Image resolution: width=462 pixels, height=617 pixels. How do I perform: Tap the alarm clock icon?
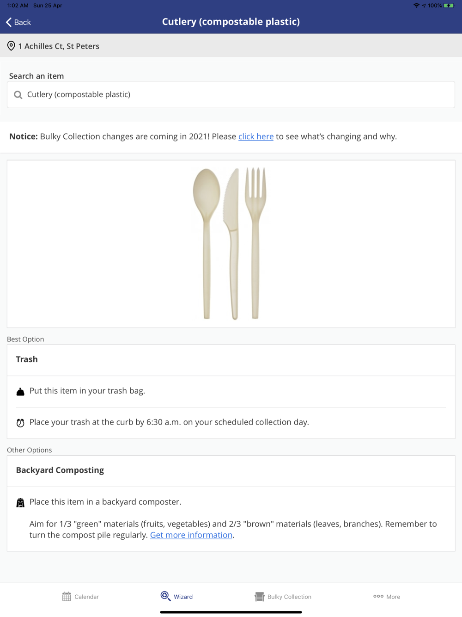pyautogui.click(x=20, y=423)
